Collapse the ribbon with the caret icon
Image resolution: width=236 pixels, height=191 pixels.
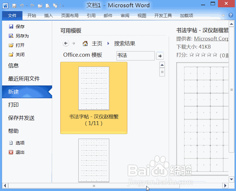223,15
